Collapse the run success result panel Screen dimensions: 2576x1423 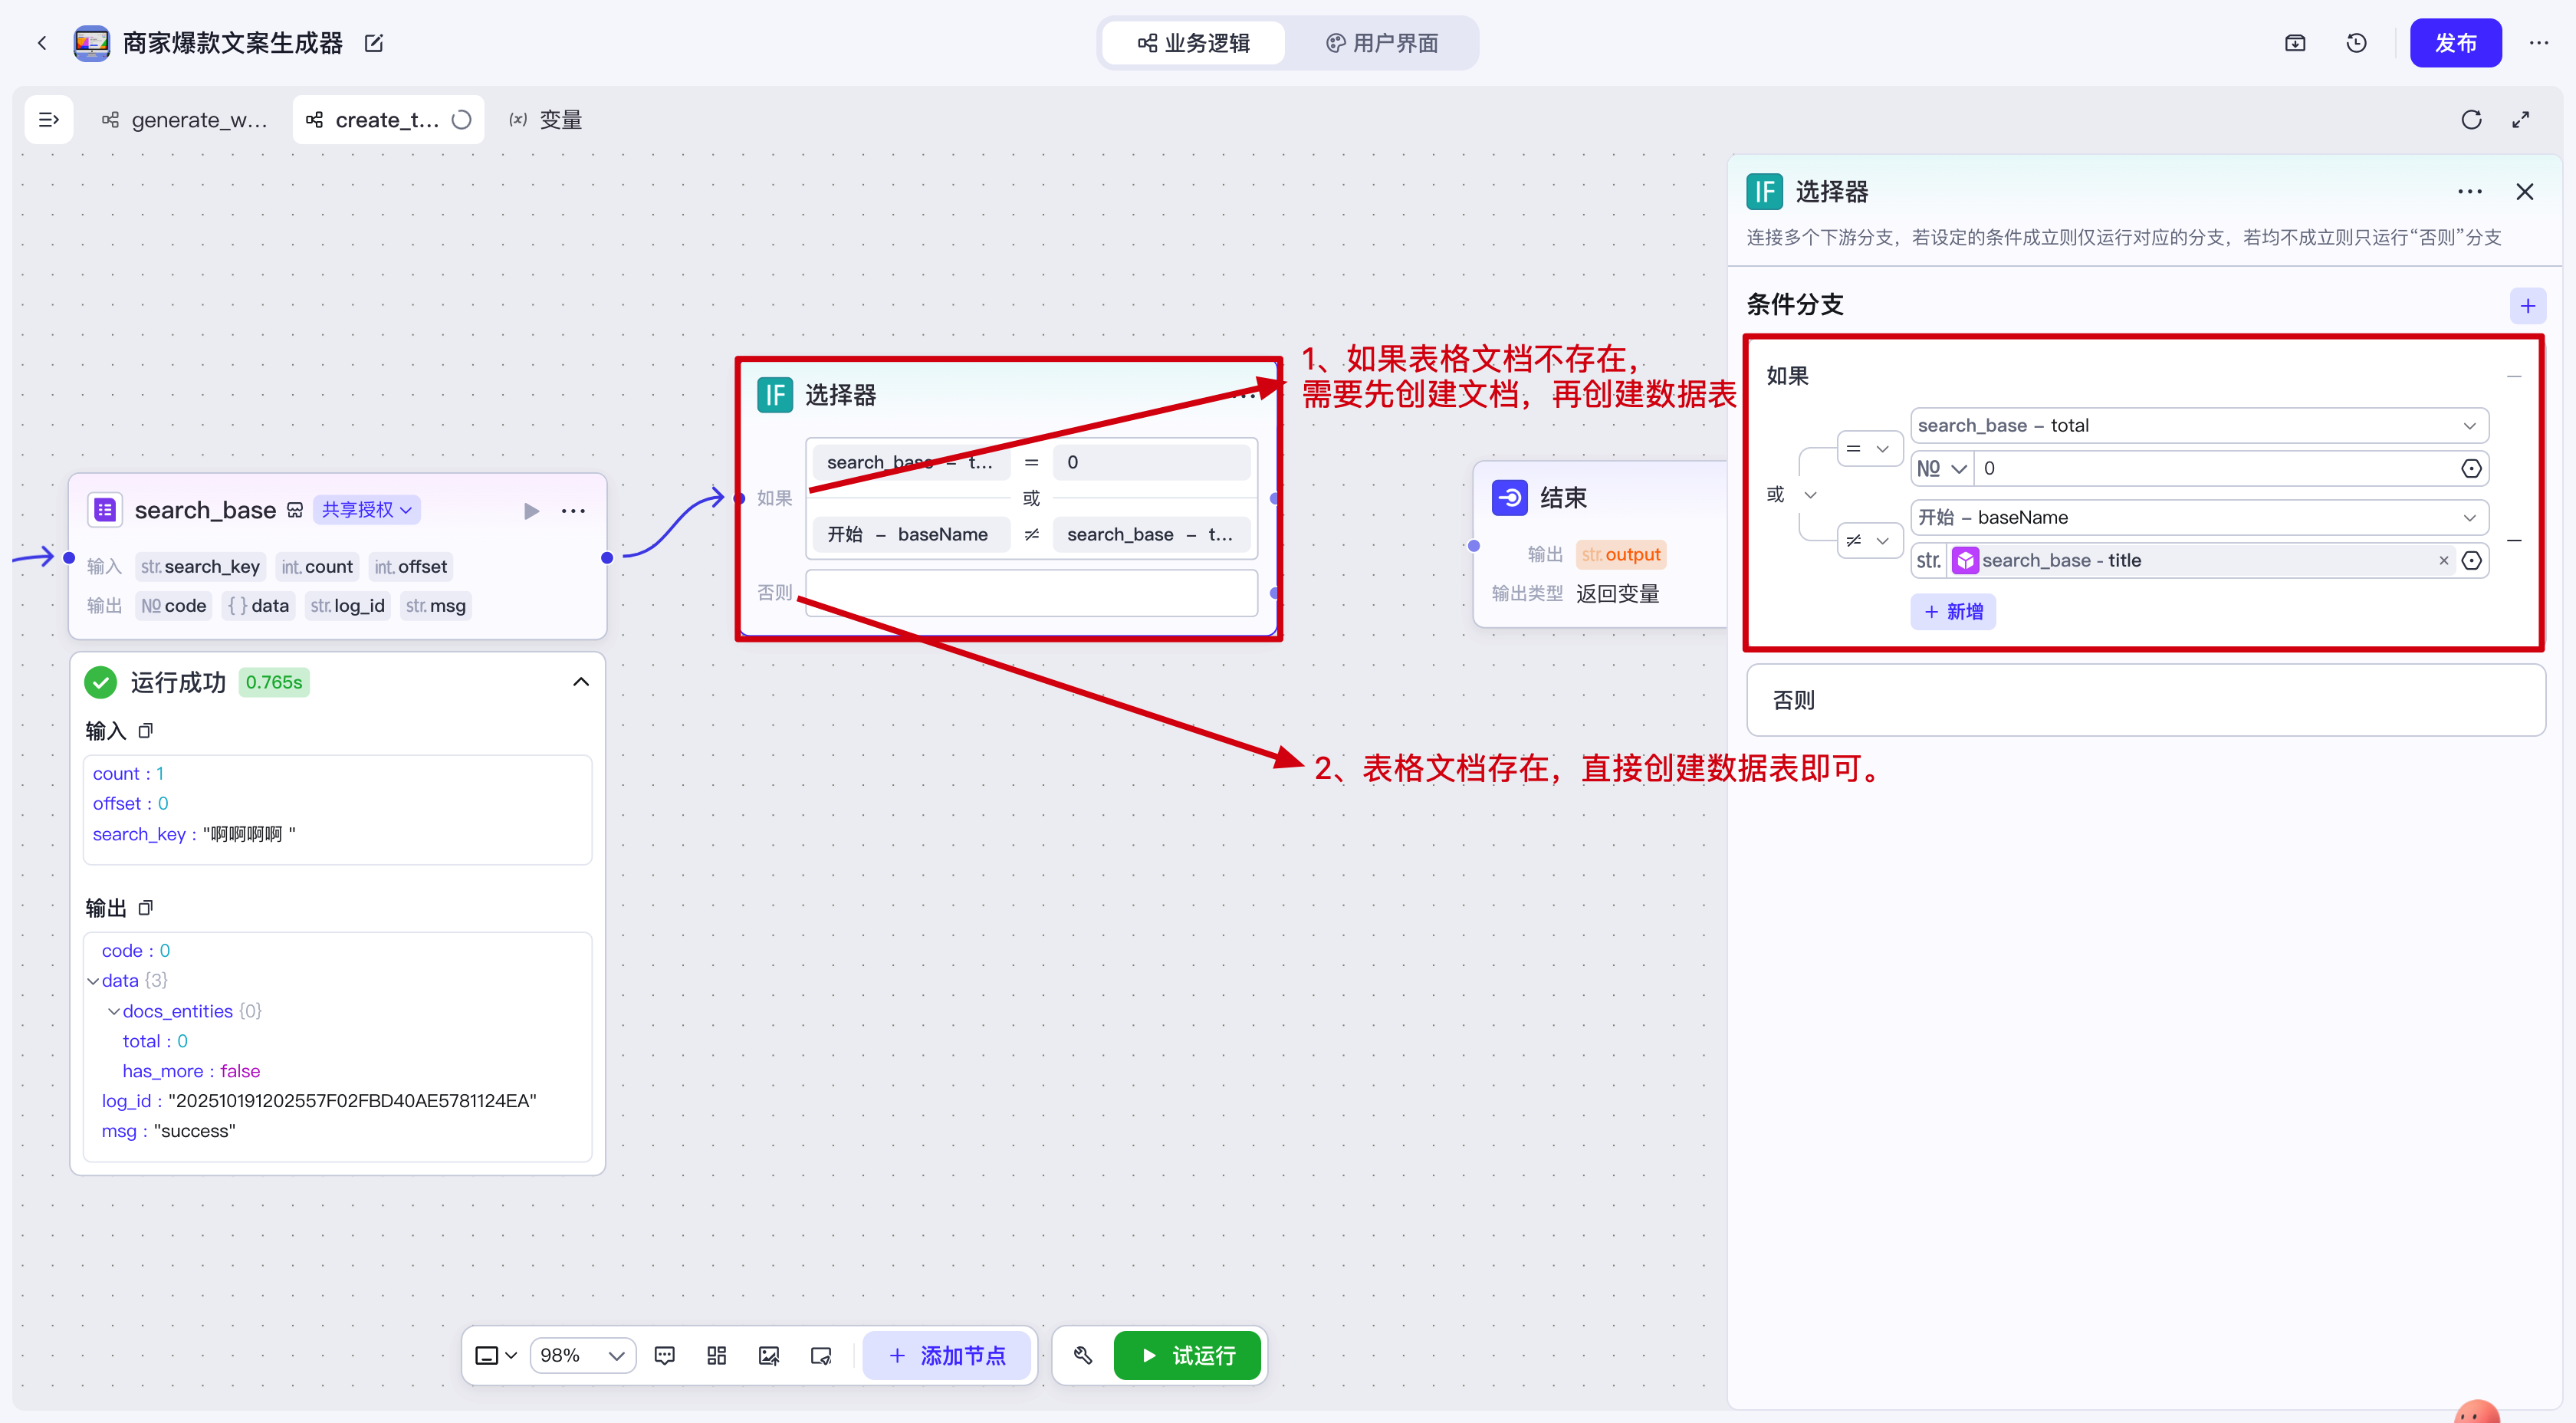tap(581, 682)
